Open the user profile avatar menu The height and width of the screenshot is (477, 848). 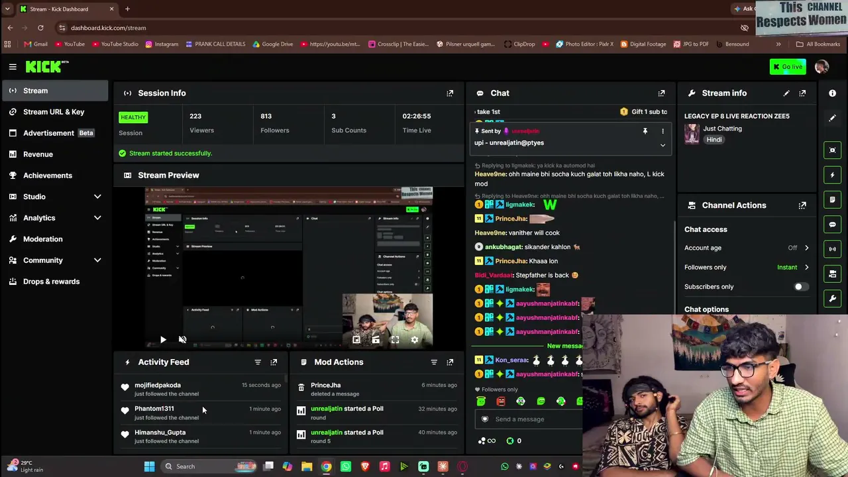coord(821,66)
